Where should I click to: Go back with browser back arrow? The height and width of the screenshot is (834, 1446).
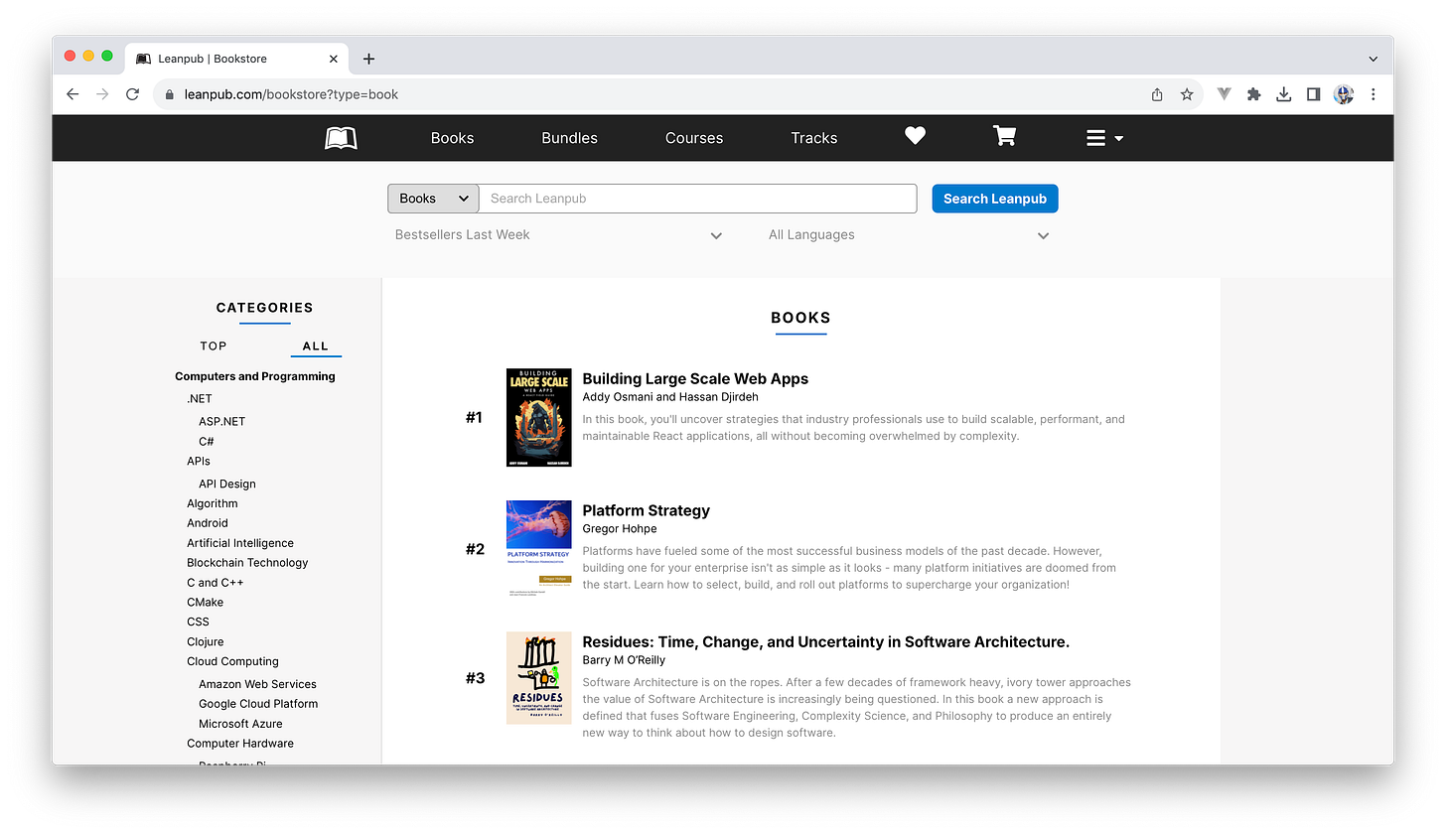[72, 94]
